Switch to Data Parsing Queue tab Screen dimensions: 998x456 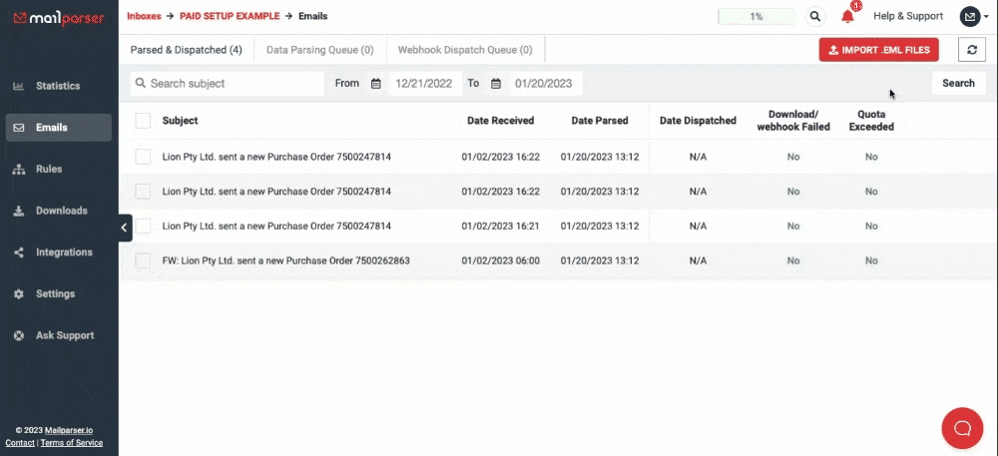[x=319, y=49]
